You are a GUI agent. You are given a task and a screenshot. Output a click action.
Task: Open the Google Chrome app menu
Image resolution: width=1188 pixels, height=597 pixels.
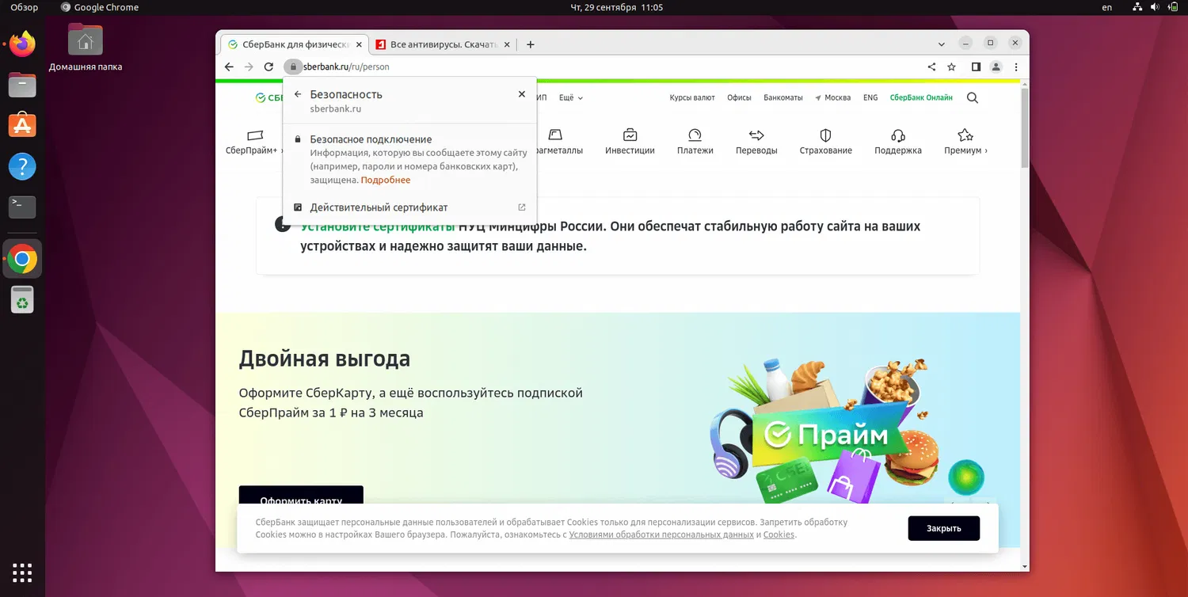pos(100,8)
